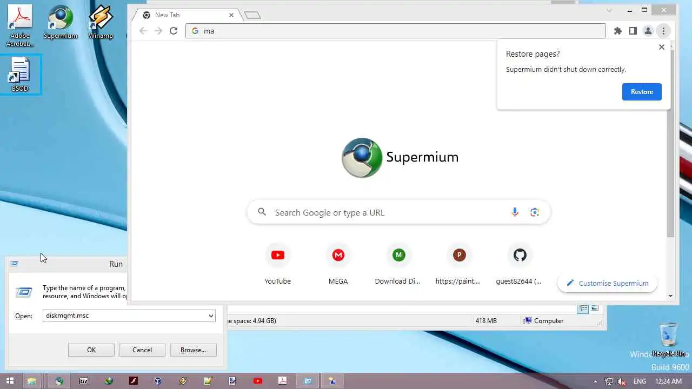Click OK in the Run dialog
This screenshot has height=389, width=692.
click(91, 350)
